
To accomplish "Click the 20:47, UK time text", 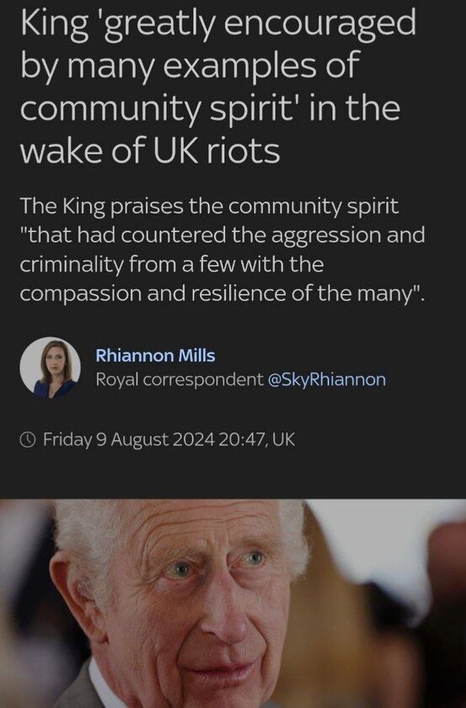I will click(x=257, y=439).
